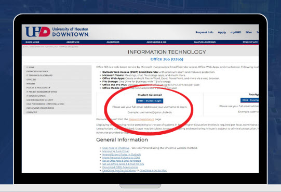Viewport: 281px width, 192px height.
Task: Click the Give link in the header
Action: tap(249, 32)
